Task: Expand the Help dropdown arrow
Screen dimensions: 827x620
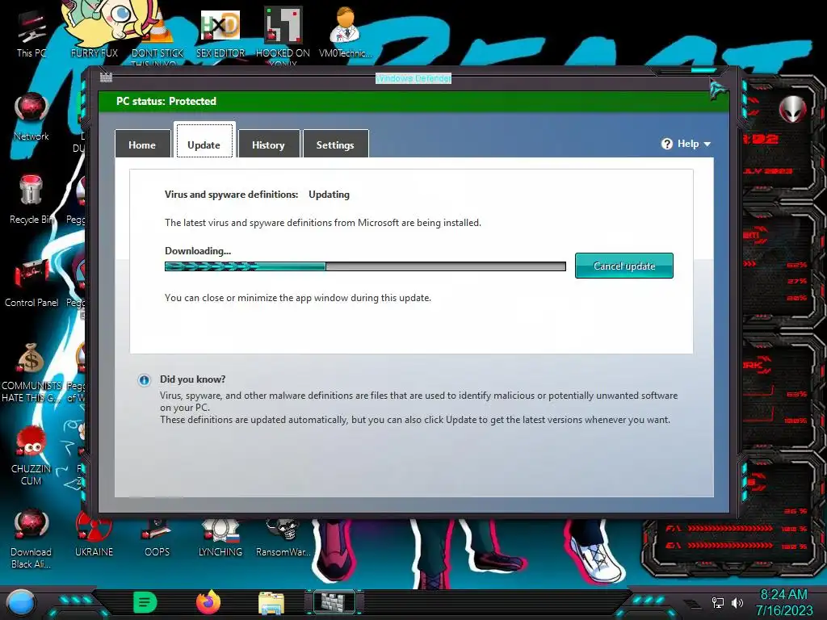Action: (707, 144)
